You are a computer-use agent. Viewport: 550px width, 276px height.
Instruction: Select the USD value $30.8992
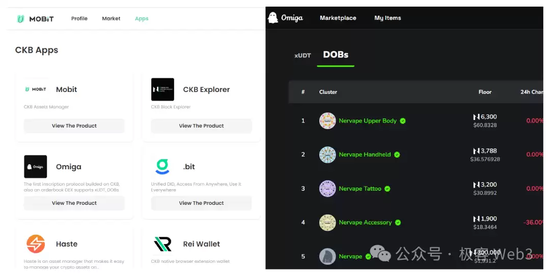485,193
